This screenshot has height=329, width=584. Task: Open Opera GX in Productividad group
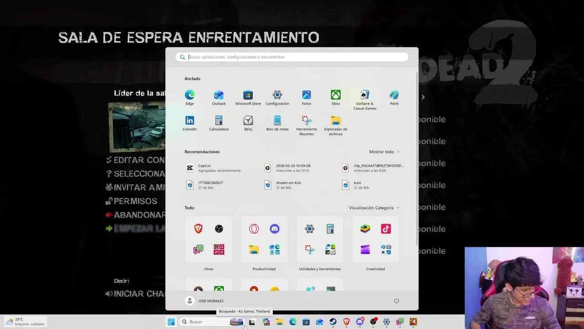pyautogui.click(x=254, y=229)
